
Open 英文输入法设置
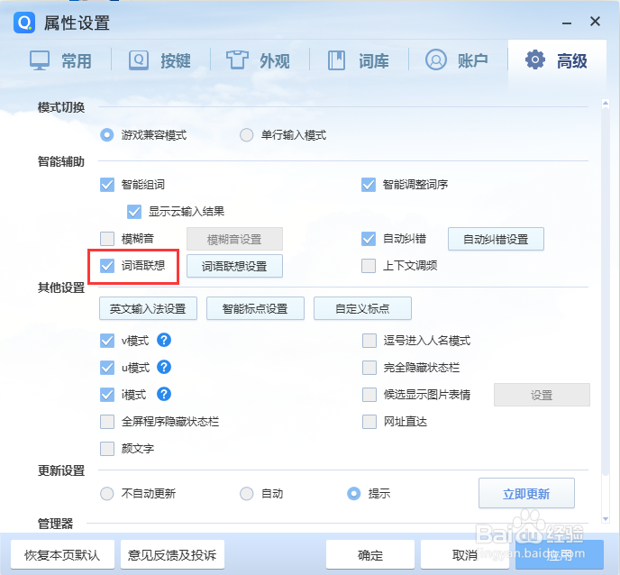[x=148, y=308]
